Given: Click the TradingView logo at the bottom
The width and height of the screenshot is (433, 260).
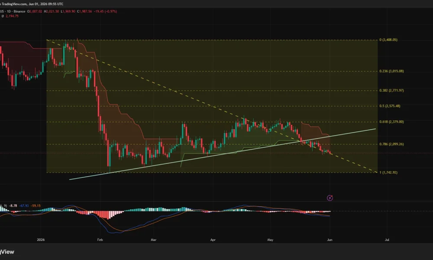Looking at the screenshot, I should click(7, 252).
